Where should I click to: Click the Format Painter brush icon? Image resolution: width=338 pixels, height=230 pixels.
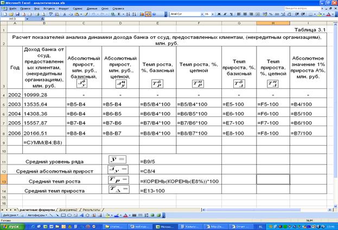click(x=86, y=14)
